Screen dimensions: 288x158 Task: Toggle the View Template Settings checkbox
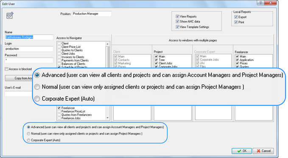tap(177, 27)
